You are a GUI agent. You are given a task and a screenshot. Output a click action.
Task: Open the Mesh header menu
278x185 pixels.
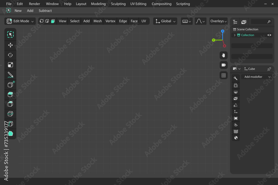click(x=98, y=21)
